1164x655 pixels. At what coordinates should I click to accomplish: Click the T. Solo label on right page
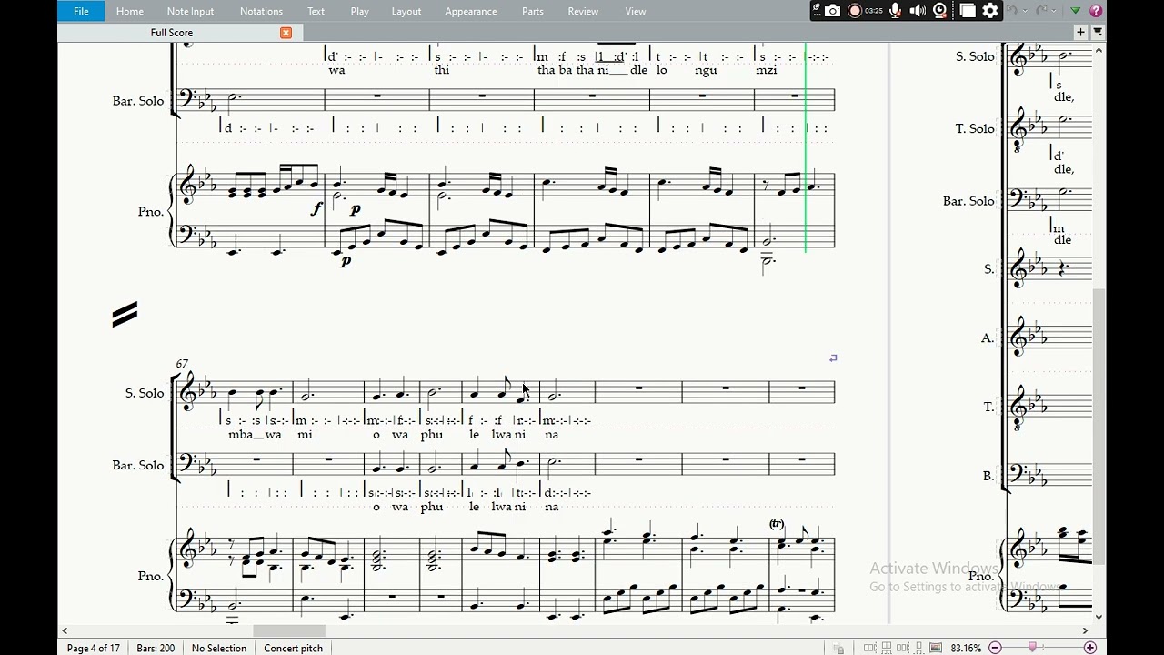pyautogui.click(x=975, y=129)
